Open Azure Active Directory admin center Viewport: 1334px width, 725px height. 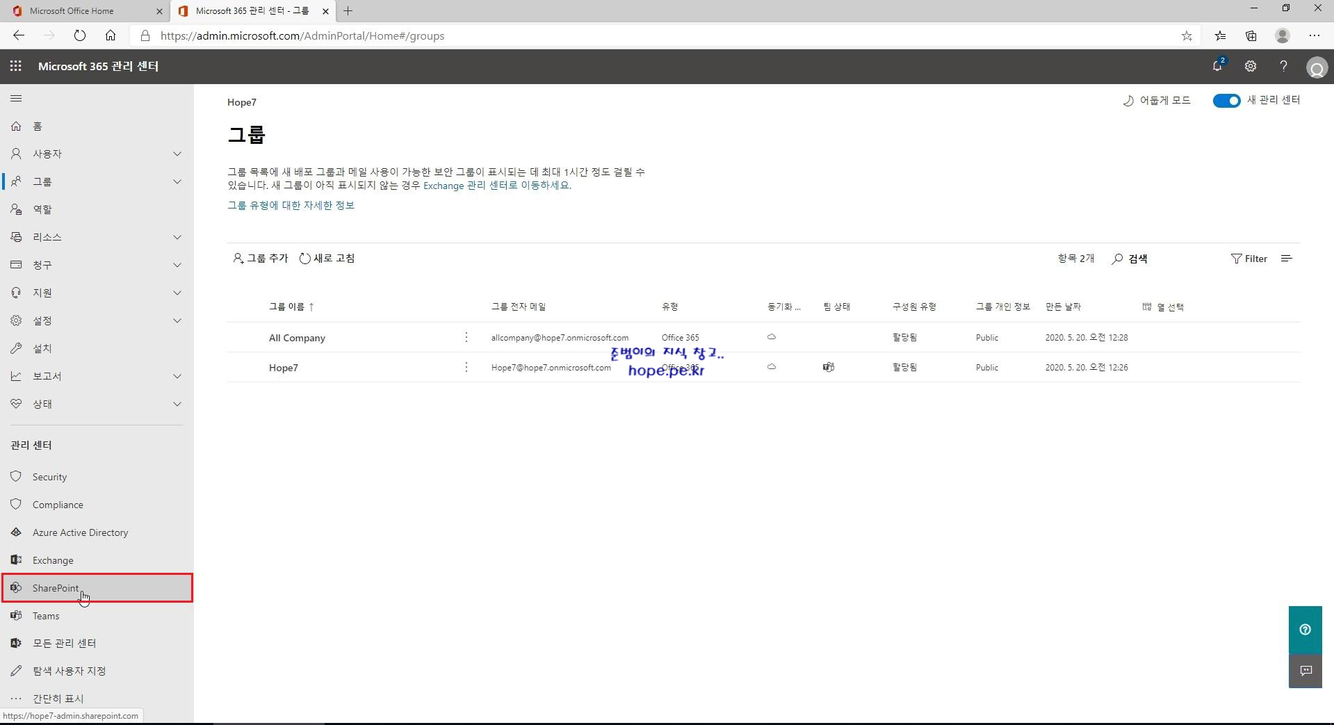(97, 532)
